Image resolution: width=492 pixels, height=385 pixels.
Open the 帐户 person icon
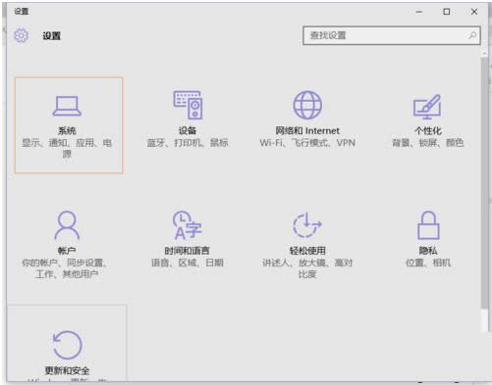(x=67, y=225)
